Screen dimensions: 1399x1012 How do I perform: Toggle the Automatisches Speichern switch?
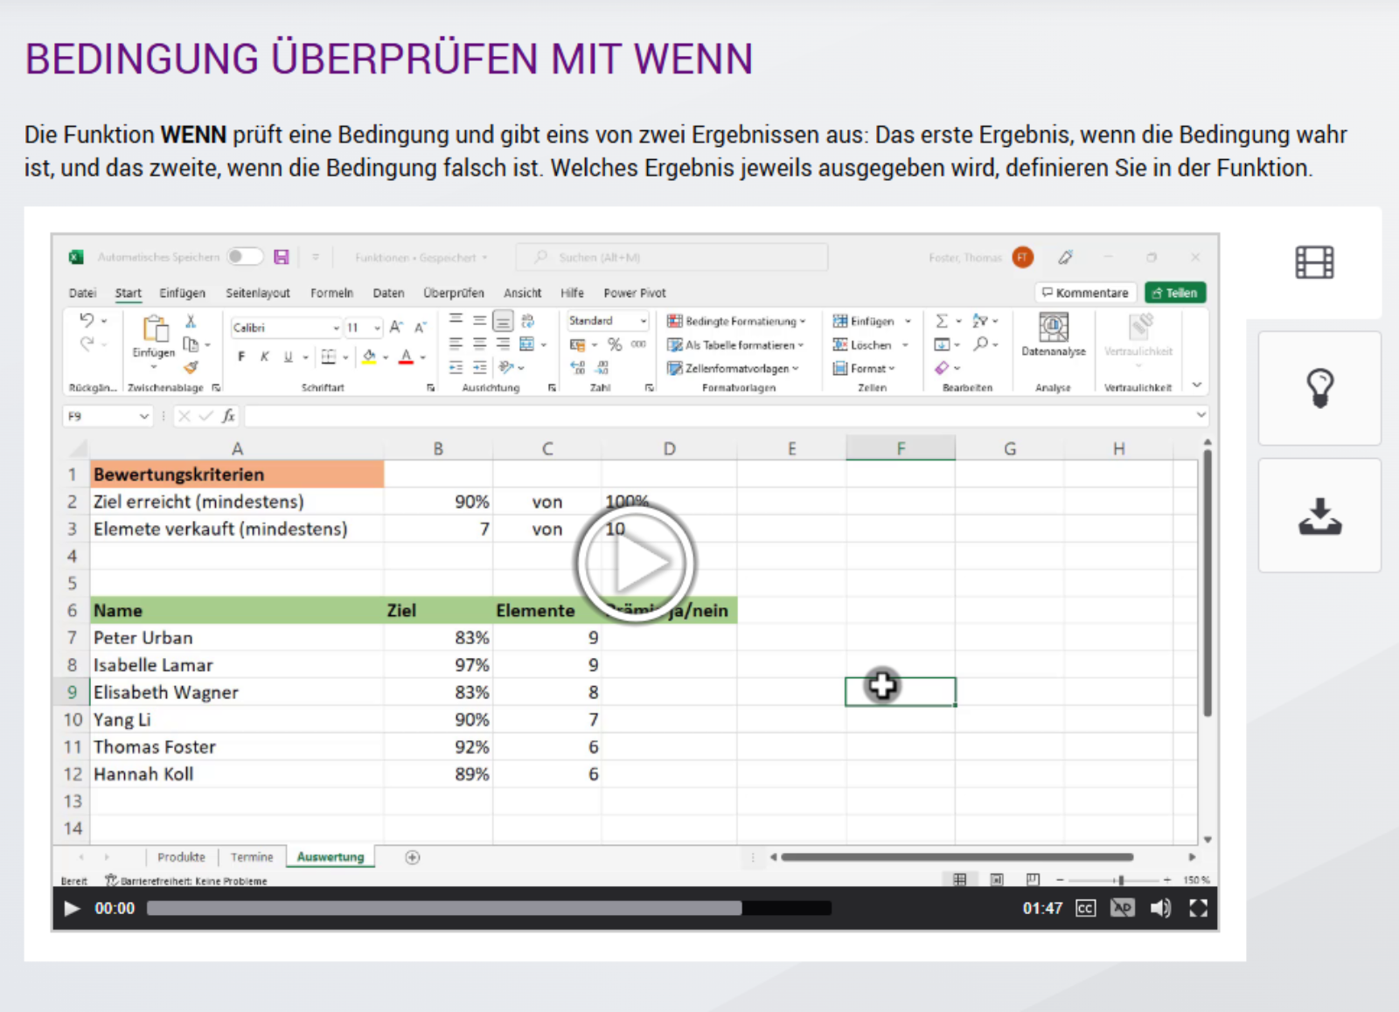[245, 257]
